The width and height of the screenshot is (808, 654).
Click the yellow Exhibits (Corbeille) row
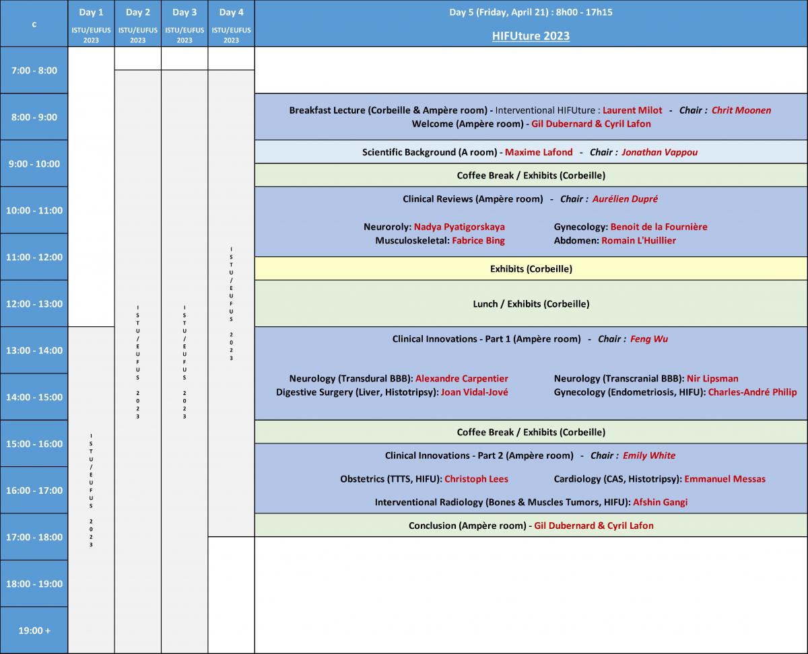coord(531,268)
